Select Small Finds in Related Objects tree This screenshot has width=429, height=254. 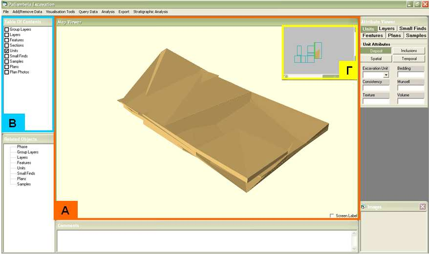[26, 174]
